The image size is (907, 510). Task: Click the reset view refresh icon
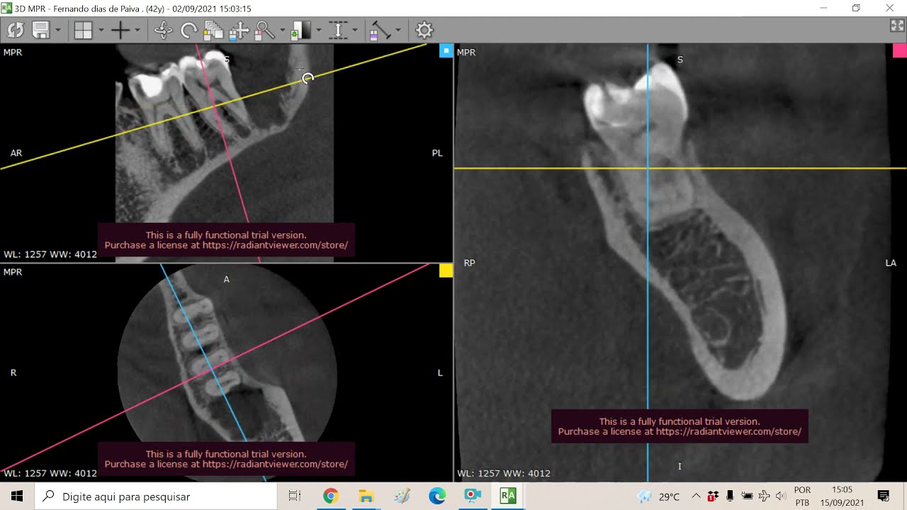pyautogui.click(x=16, y=30)
